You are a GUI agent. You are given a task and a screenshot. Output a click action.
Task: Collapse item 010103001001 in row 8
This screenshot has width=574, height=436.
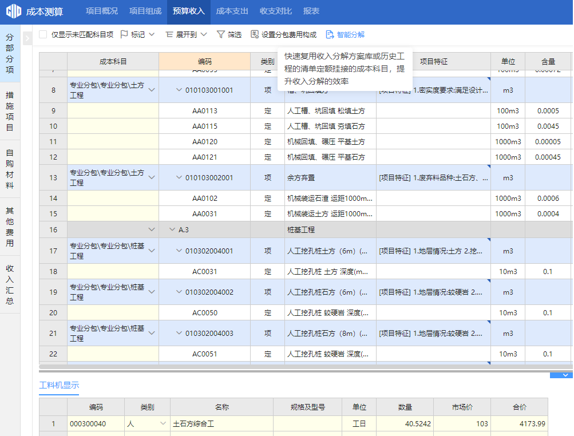coord(179,90)
